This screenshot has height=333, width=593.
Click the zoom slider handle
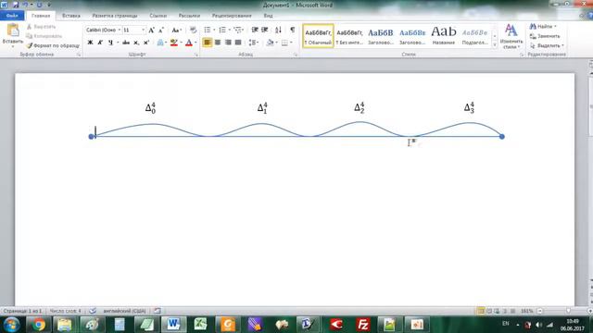pos(568,311)
